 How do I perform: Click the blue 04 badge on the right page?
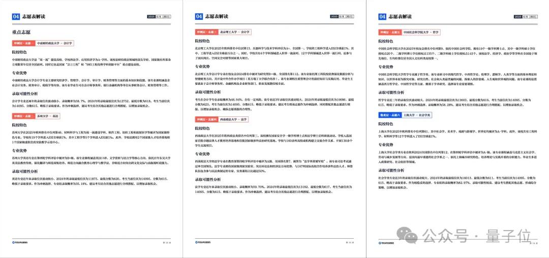[382, 17]
